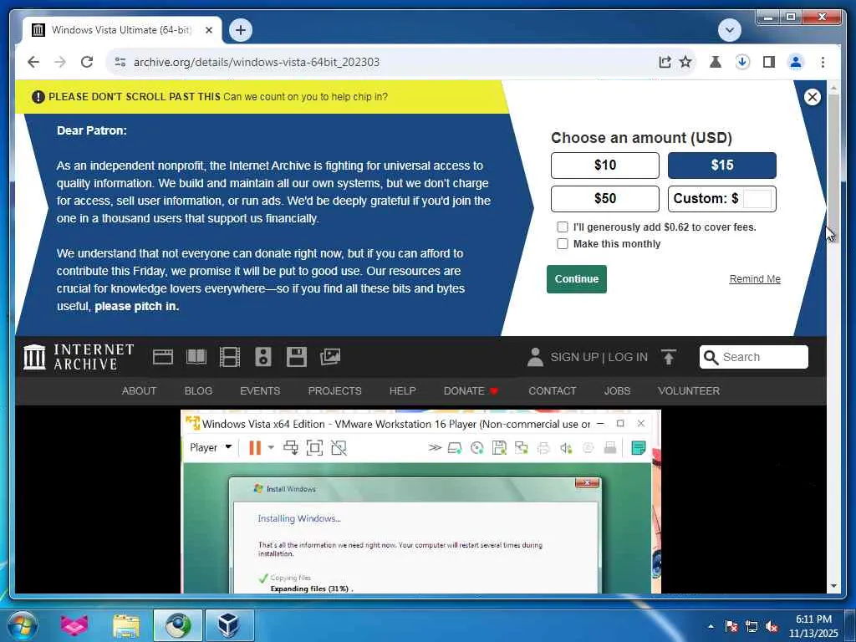856x642 pixels.
Task: Open the Windows Start orb
Action: pyautogui.click(x=23, y=625)
